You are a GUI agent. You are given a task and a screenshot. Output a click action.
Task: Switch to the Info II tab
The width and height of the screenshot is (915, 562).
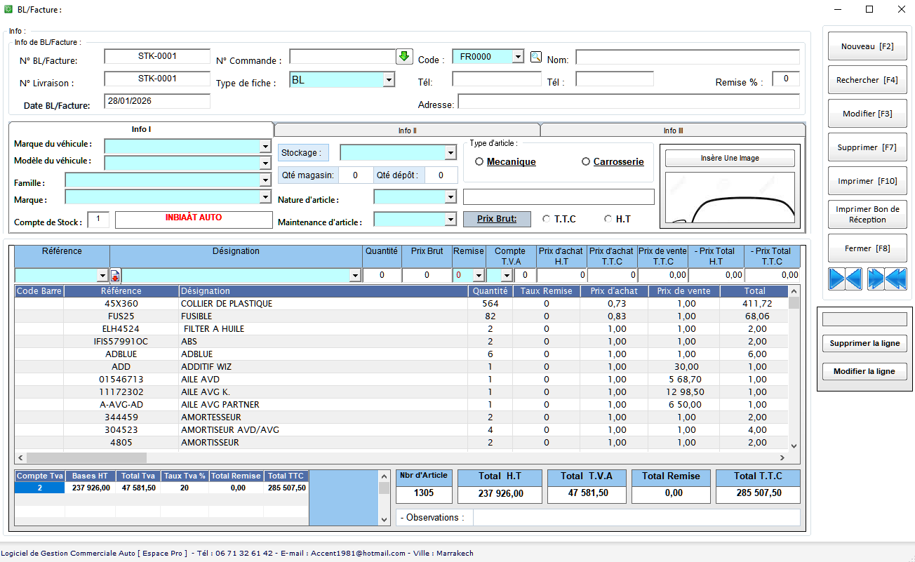click(407, 131)
